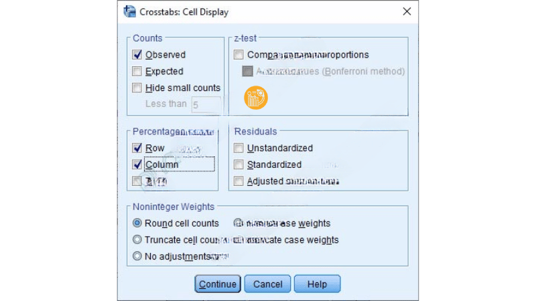The height and width of the screenshot is (301, 536).
Task: Check the Standardized residuals option
Action: point(239,165)
